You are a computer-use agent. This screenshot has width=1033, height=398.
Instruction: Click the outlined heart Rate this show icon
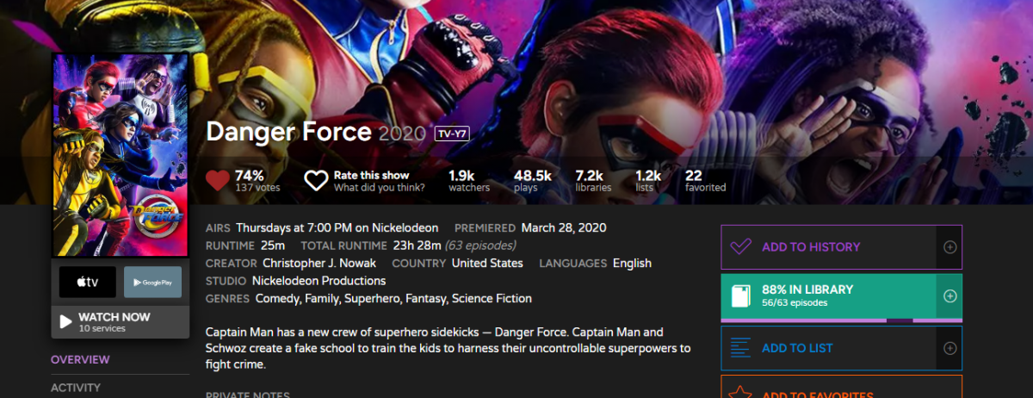[316, 181]
